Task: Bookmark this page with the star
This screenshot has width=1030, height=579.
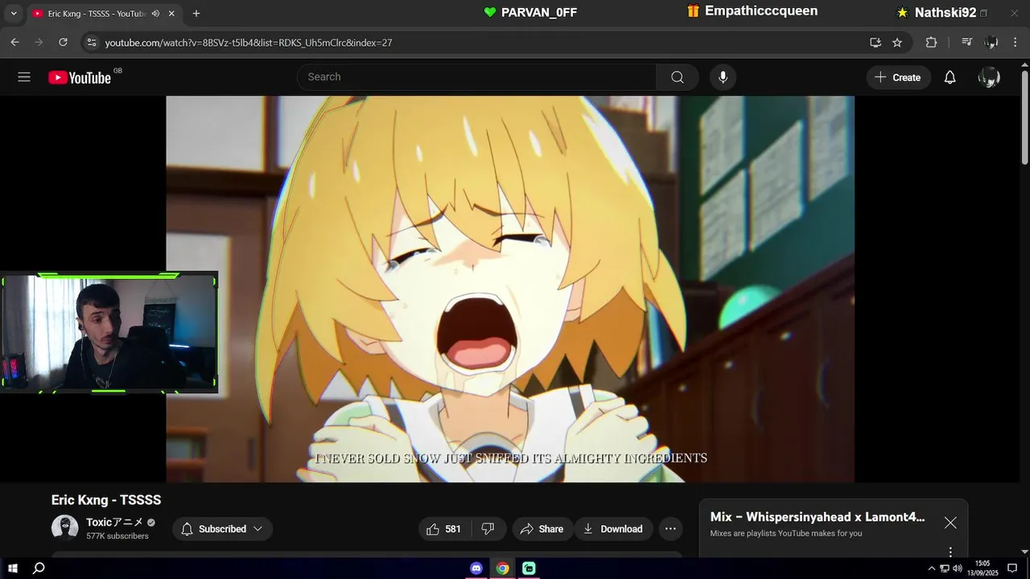Action: [897, 43]
